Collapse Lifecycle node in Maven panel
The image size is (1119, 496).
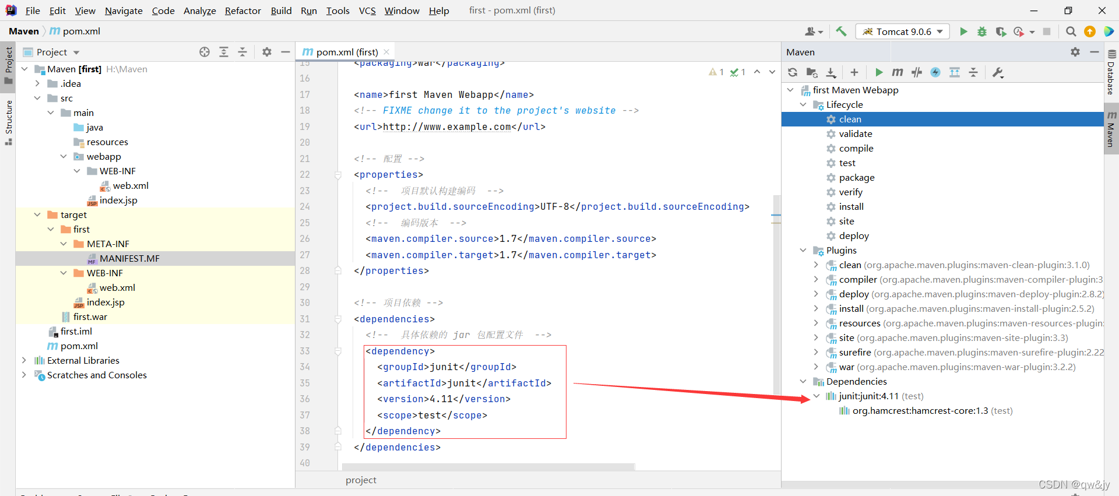point(803,104)
